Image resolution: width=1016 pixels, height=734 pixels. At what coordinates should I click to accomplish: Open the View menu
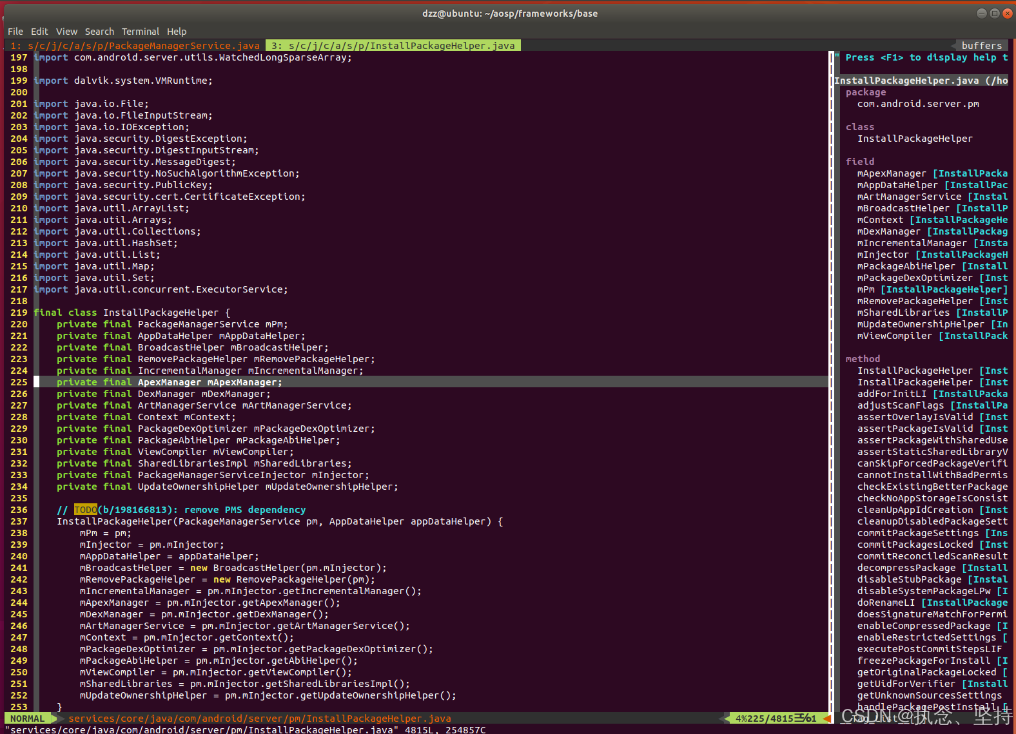click(66, 32)
